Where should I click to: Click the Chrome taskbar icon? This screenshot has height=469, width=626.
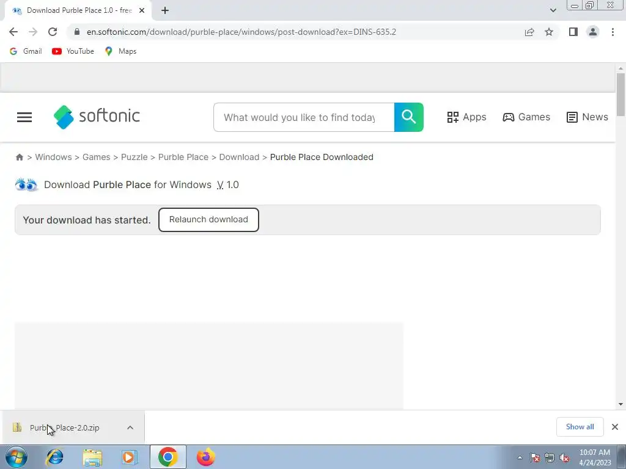tap(168, 457)
